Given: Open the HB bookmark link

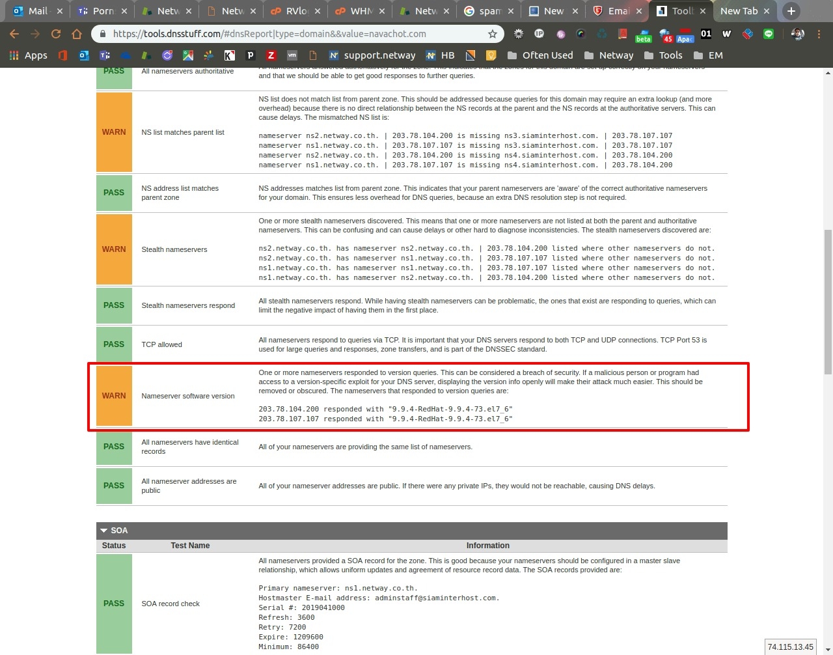Looking at the screenshot, I should pos(440,55).
